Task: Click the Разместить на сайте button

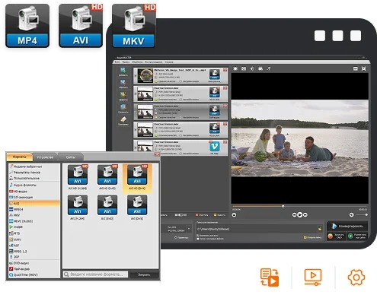Action: click(357, 236)
